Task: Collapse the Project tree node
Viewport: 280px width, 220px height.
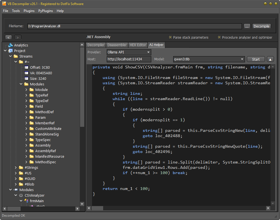Action: 5,51
